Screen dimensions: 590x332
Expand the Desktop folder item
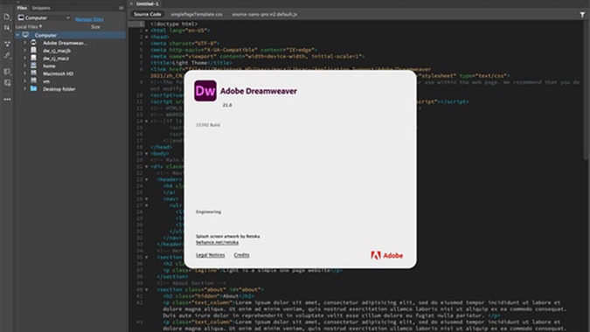click(x=24, y=89)
